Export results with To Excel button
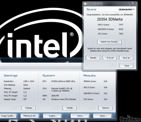 tap(110, 58)
